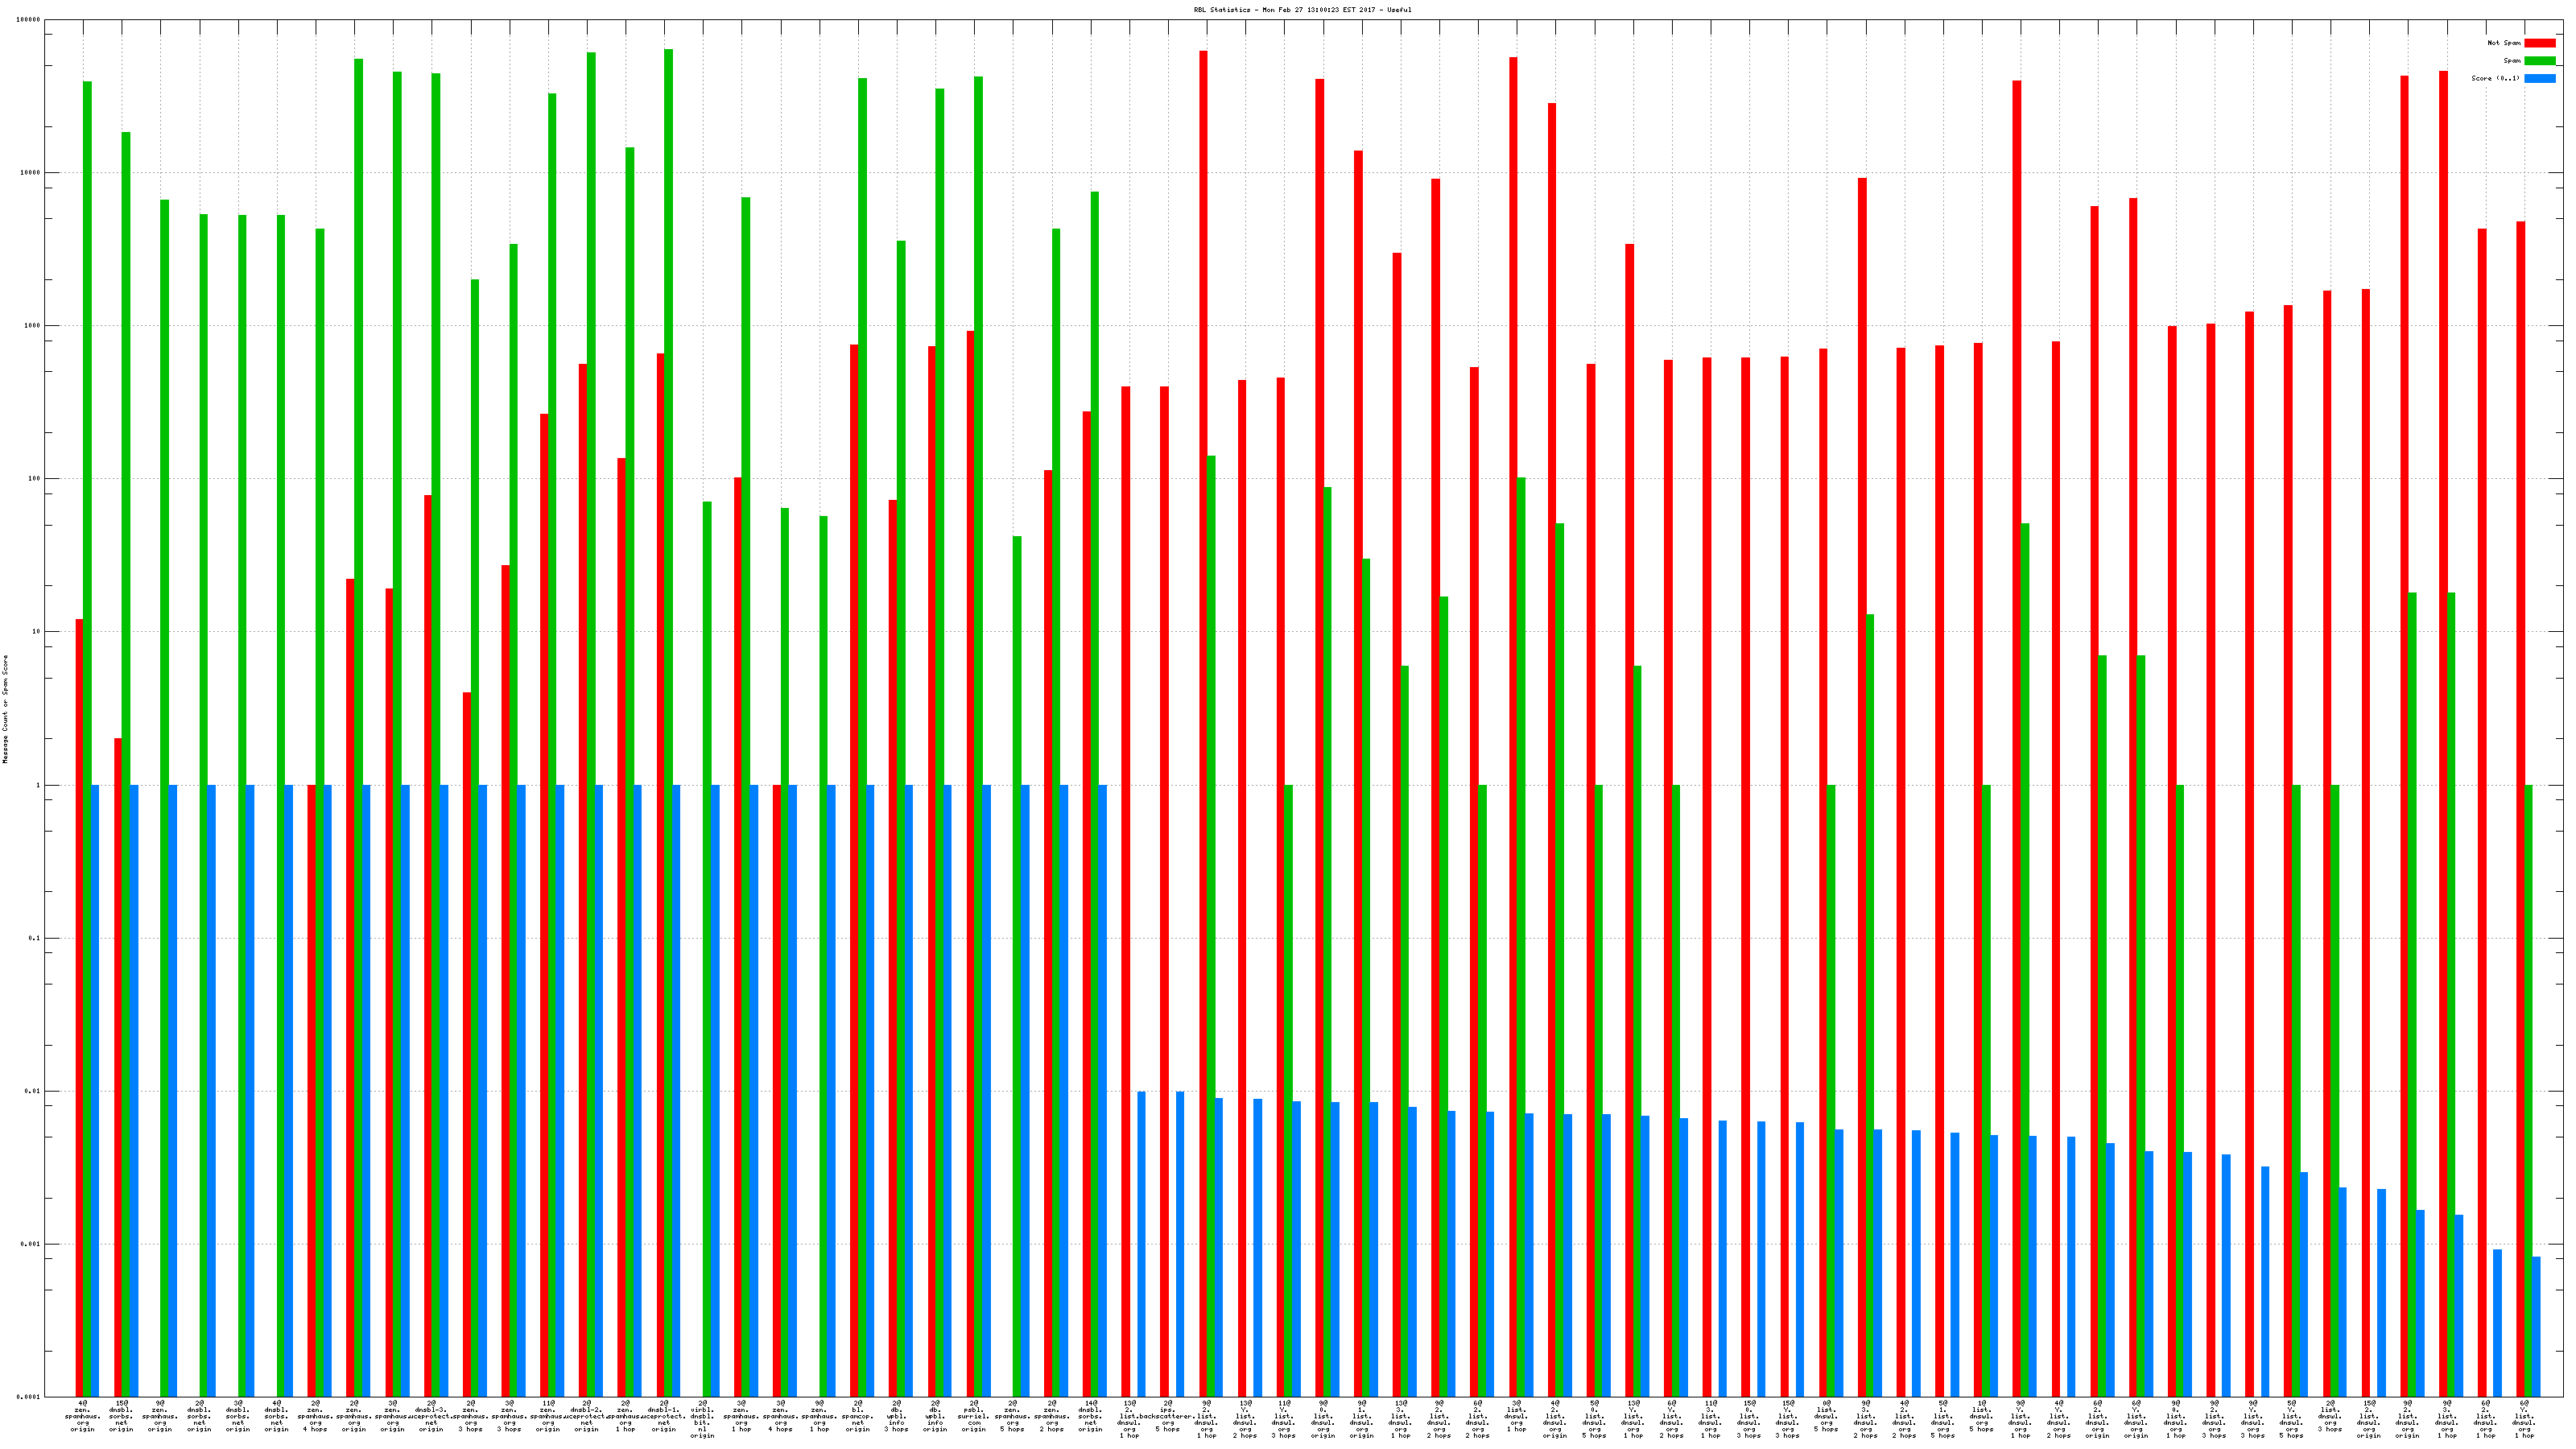This screenshot has width=2576, height=1449.
Task: Click the vertical 'Message Count or Spam Score' axis label
Action: (5, 709)
